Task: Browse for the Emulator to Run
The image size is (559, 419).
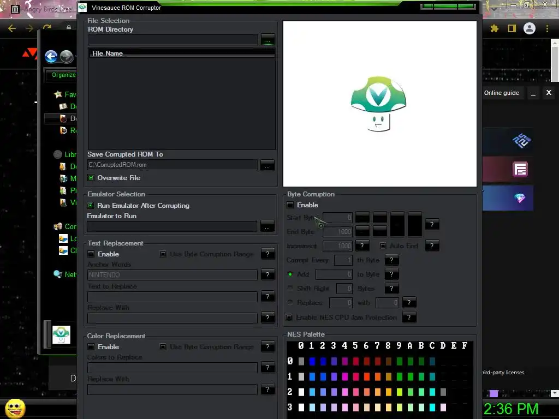Action: (267, 226)
